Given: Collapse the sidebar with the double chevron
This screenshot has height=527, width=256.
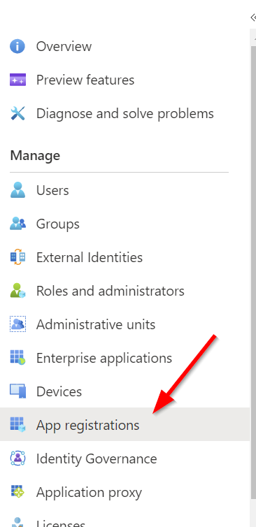Looking at the screenshot, I should (253, 17).
